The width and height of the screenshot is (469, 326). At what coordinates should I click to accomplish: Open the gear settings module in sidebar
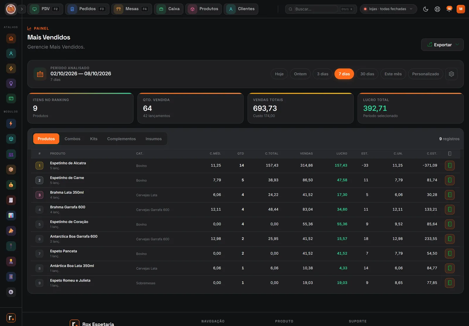click(x=11, y=292)
